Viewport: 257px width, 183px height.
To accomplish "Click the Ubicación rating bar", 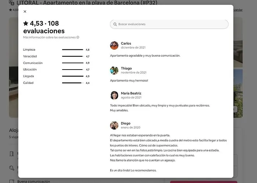I will tap(73, 70).
